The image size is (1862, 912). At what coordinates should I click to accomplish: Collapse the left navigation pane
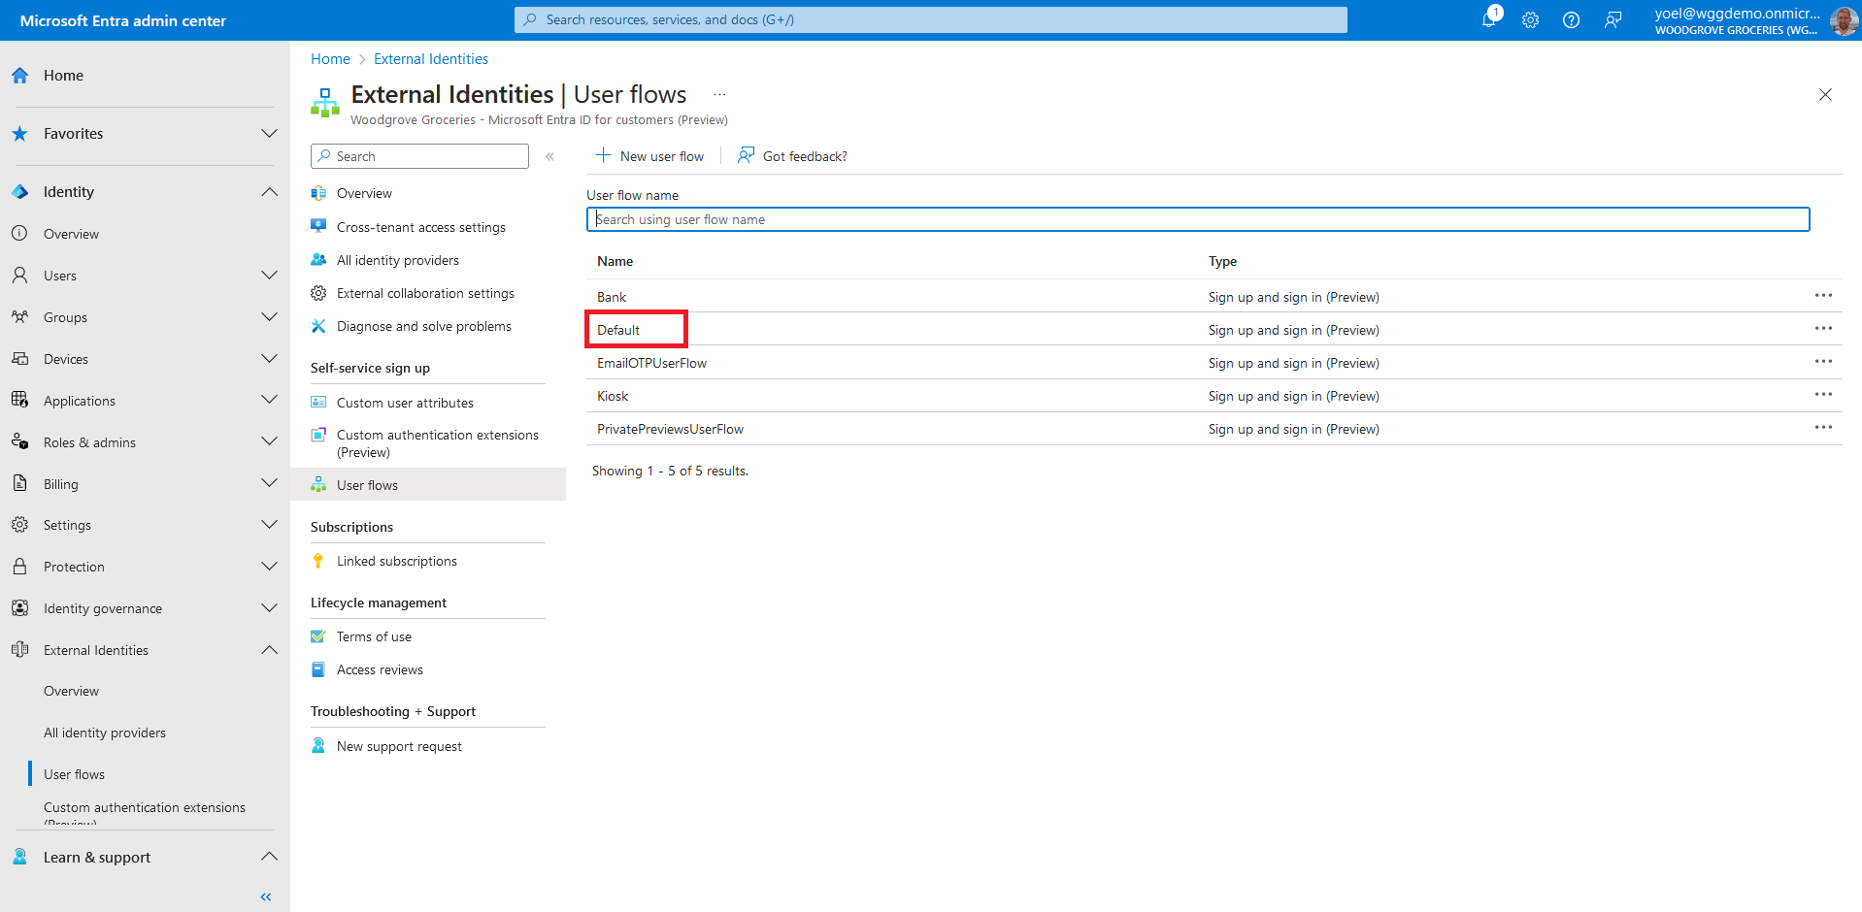266,896
